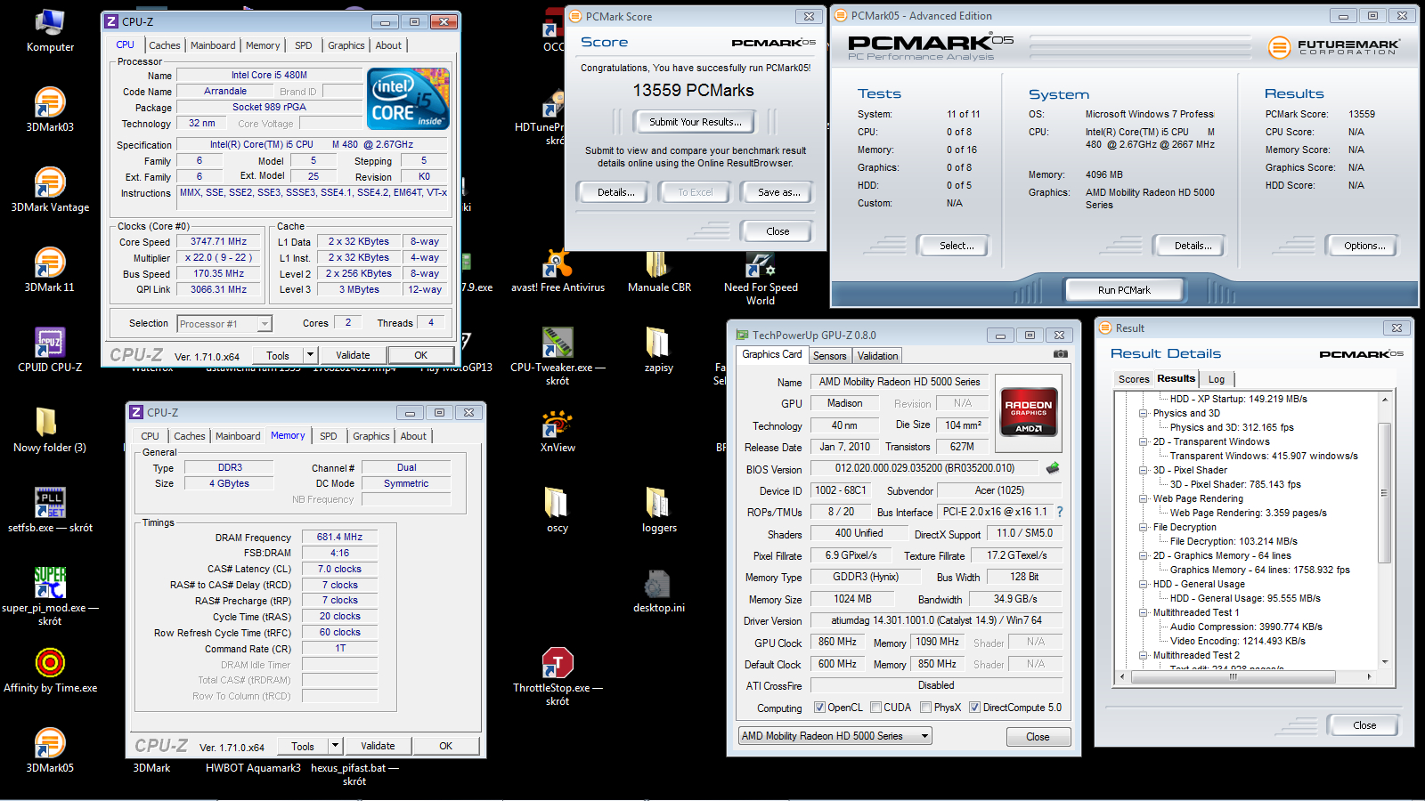Click Options button under Results
Viewport: 1425px width, 801px height.
[x=1364, y=246]
